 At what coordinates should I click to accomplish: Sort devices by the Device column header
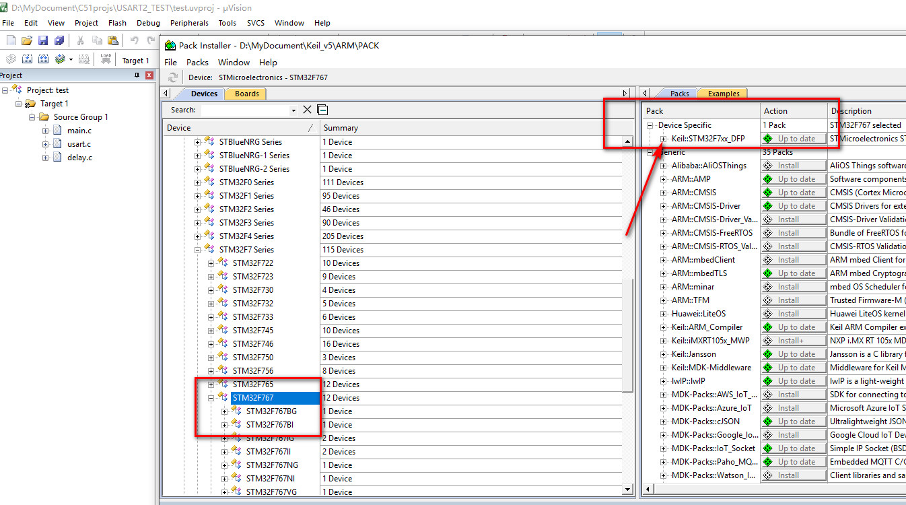coord(241,128)
